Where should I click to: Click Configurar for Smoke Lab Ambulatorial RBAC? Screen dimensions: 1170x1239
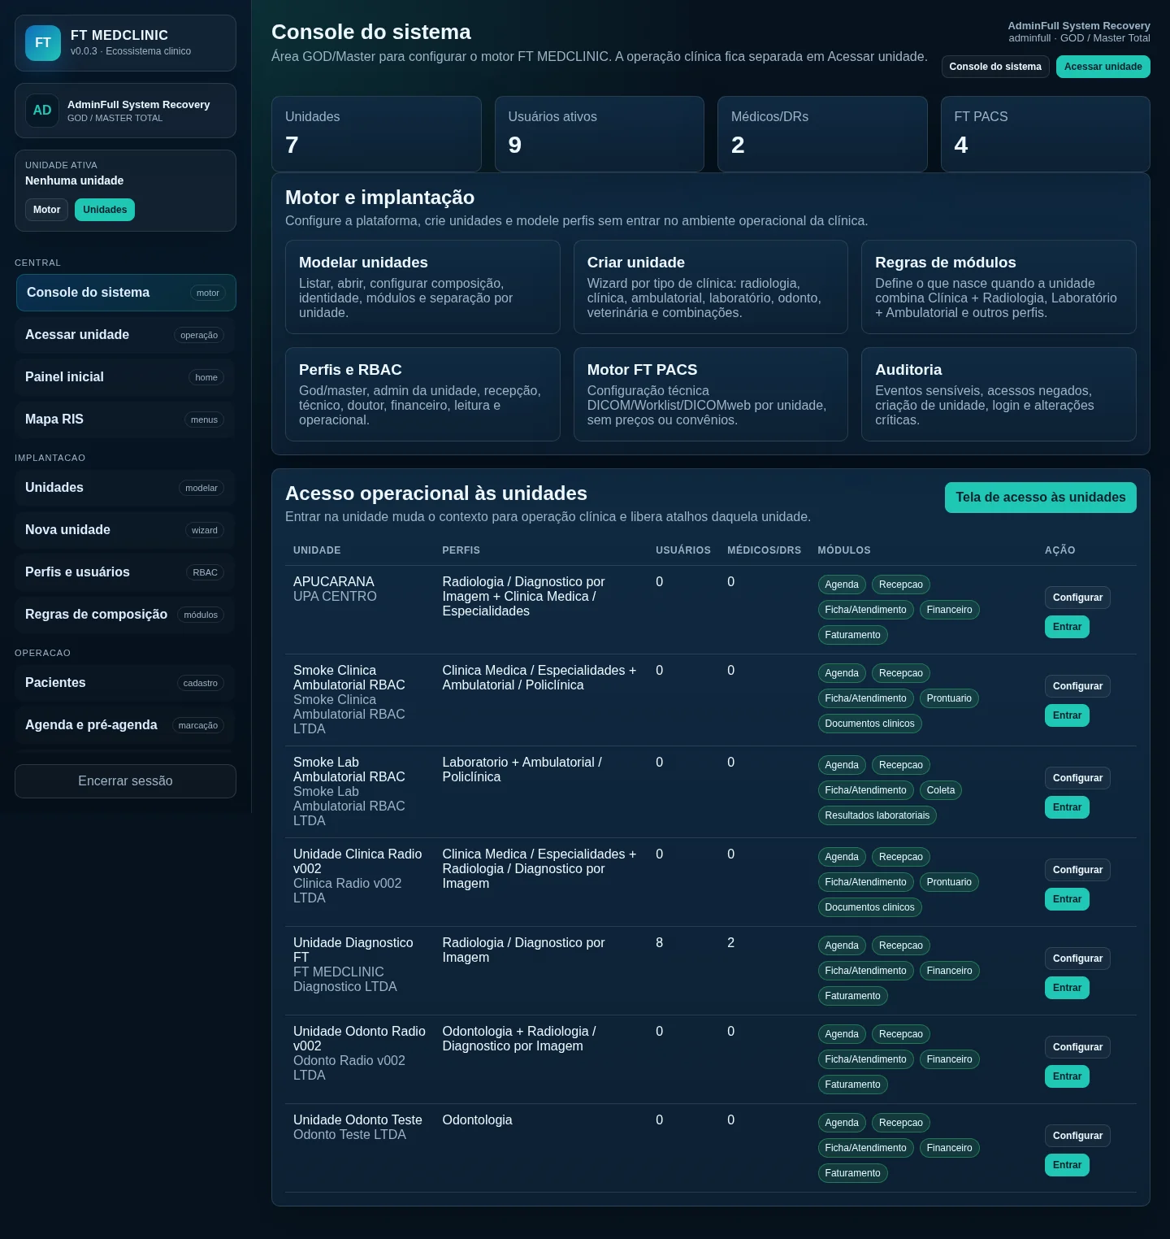click(x=1077, y=778)
